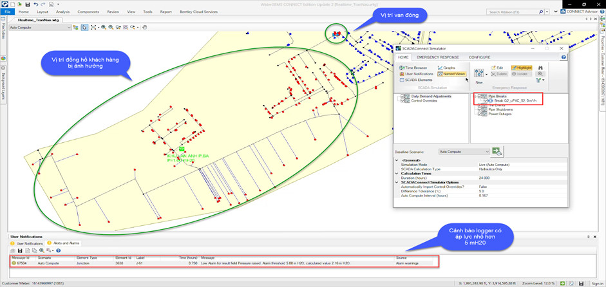The image size is (606, 287).
Task: Open the File menu
Action: tap(7, 12)
